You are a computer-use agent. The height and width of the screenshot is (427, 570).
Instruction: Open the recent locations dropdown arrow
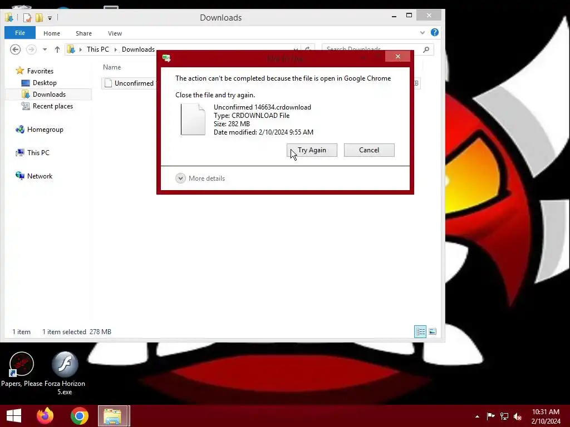pos(45,49)
